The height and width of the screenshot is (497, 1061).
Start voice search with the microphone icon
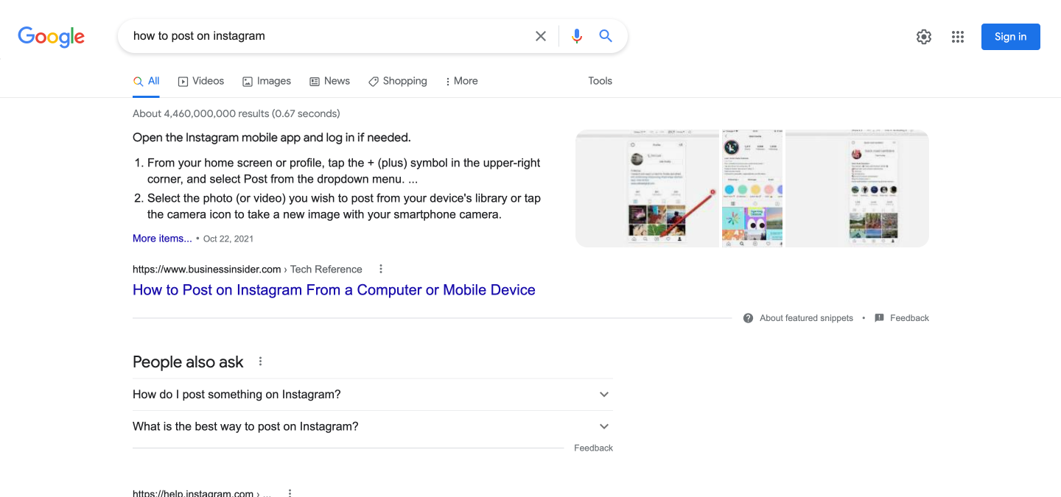[577, 36]
